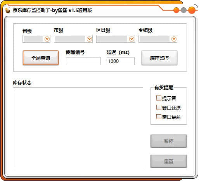Image resolution: width=199 pixels, height=181 pixels.
Task: Click the 暂停 pause button
Action: click(x=169, y=141)
